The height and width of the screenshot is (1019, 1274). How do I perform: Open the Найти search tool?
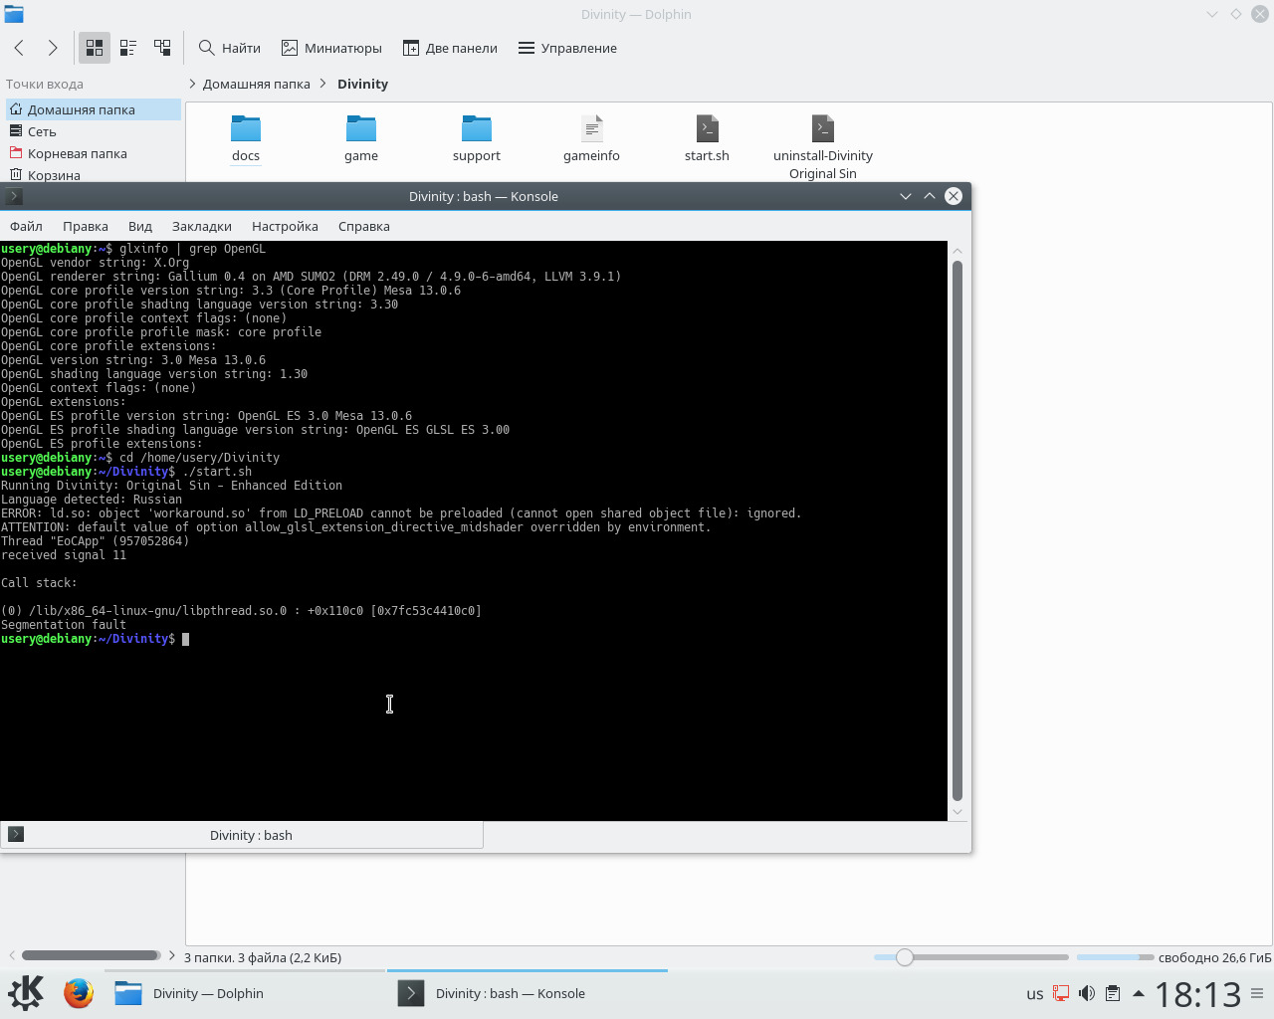[229, 48]
